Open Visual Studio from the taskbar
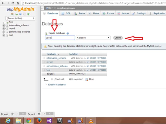The height and width of the screenshot is (124, 166). [49, 120]
